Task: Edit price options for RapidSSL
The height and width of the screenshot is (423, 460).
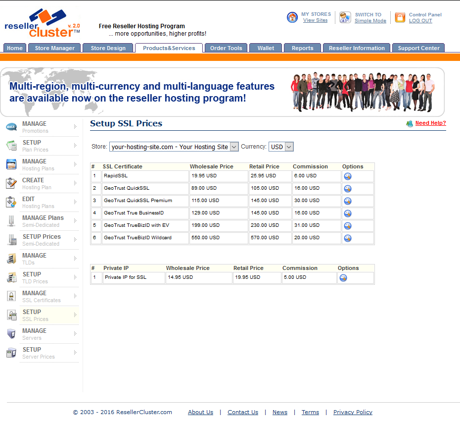Action: click(x=348, y=176)
